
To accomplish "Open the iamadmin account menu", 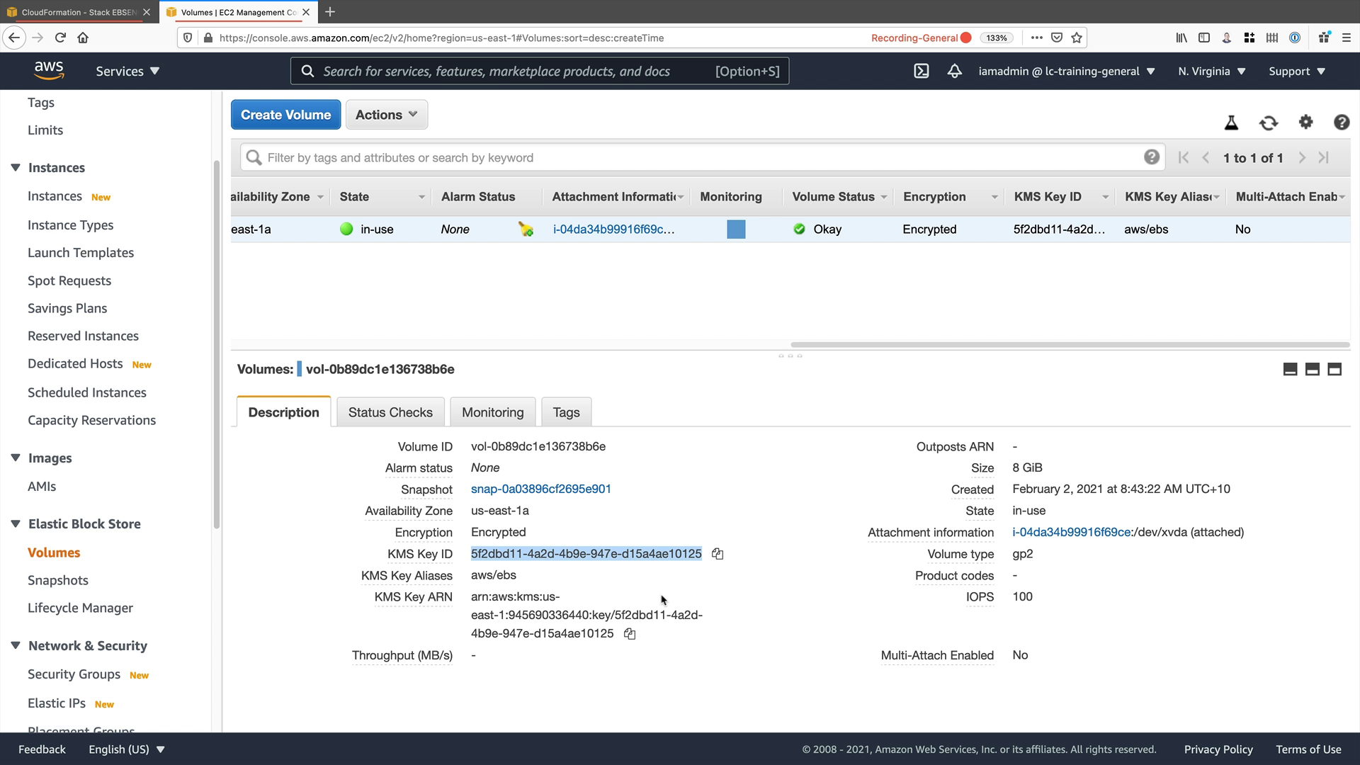I will [1066, 71].
